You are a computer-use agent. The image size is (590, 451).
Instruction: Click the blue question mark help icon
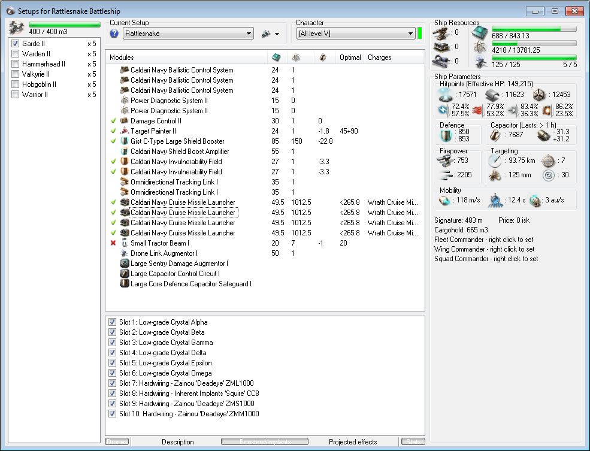tap(114, 34)
